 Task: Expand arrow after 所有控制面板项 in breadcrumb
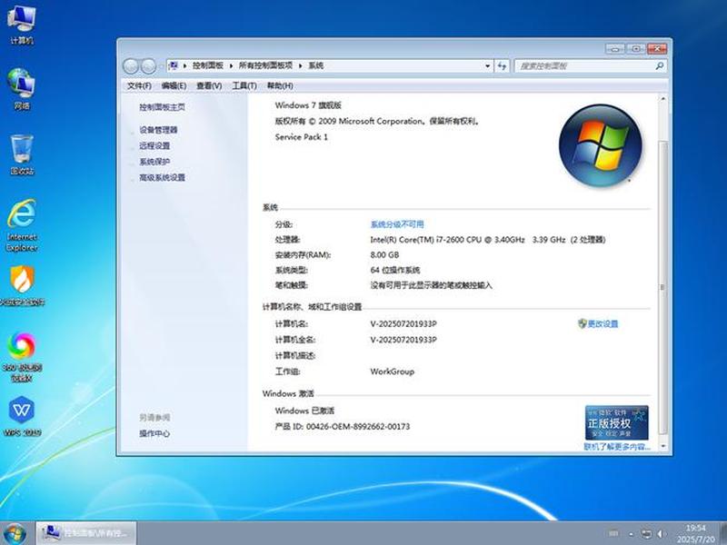(x=300, y=65)
